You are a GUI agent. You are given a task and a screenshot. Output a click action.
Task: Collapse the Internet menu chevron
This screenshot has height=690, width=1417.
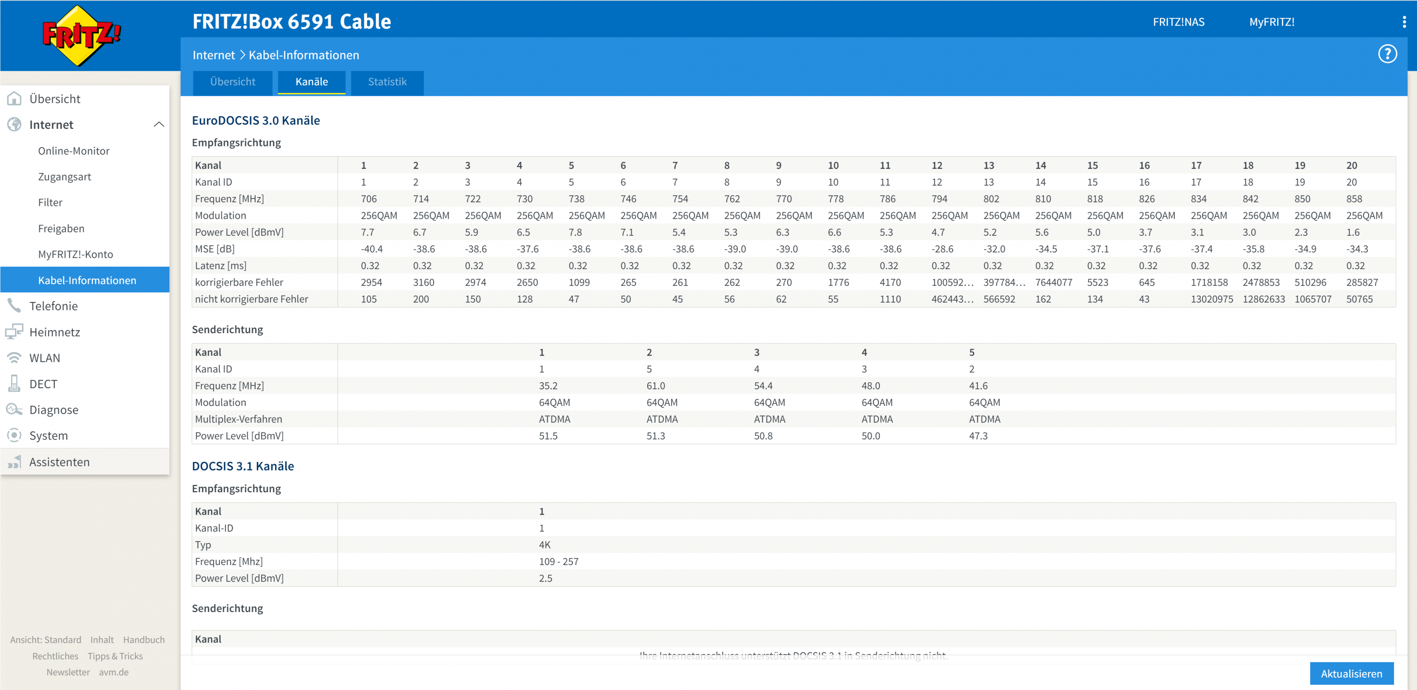(159, 124)
